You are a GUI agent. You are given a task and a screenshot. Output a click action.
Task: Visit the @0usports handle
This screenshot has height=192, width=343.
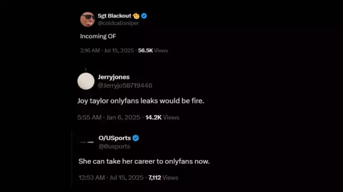(114, 146)
